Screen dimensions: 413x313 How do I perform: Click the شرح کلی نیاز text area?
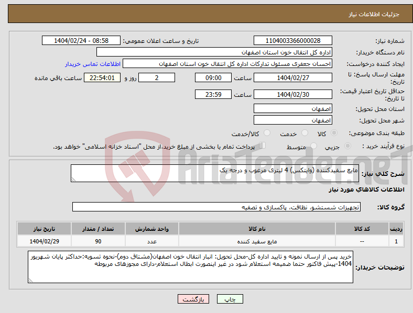(x=215, y=173)
